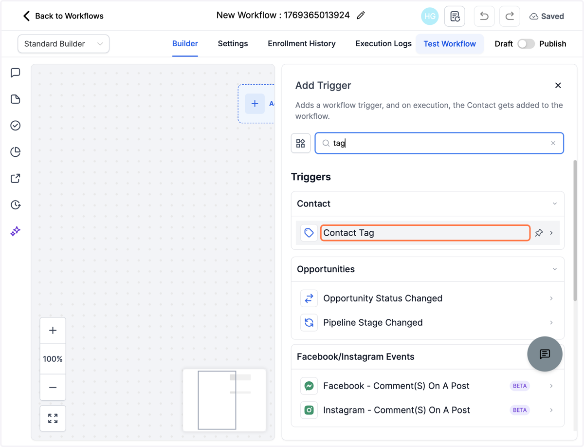Click the Pipeline Stage Changed refresh icon
This screenshot has height=447, width=584.
[309, 323]
